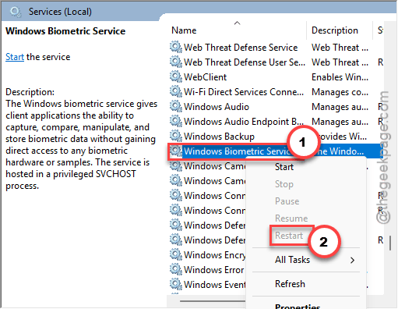Click gear icon beside Wi-Fi Direct Services Conne...

[176, 91]
